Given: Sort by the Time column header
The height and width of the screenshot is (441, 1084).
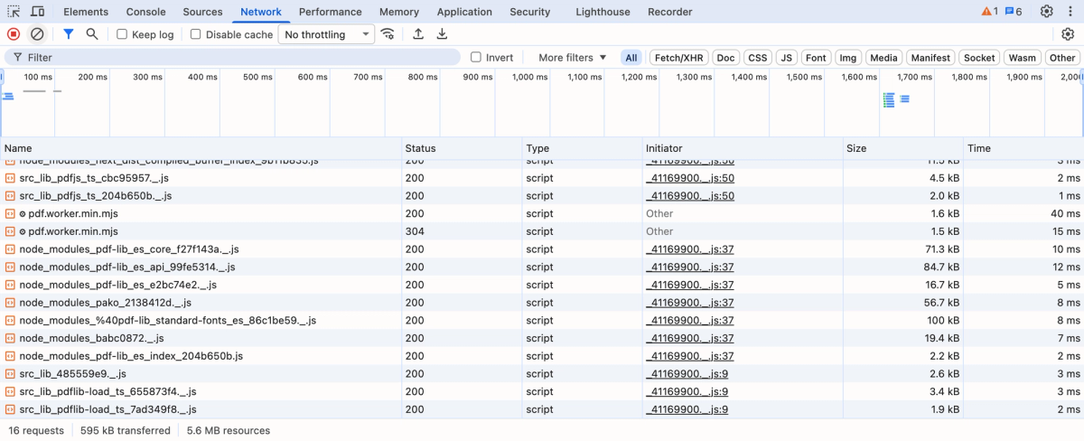Looking at the screenshot, I should [1023, 147].
